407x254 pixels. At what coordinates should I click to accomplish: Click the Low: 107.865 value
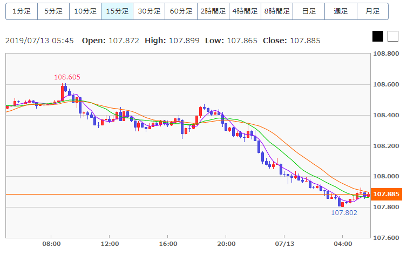[231, 41]
